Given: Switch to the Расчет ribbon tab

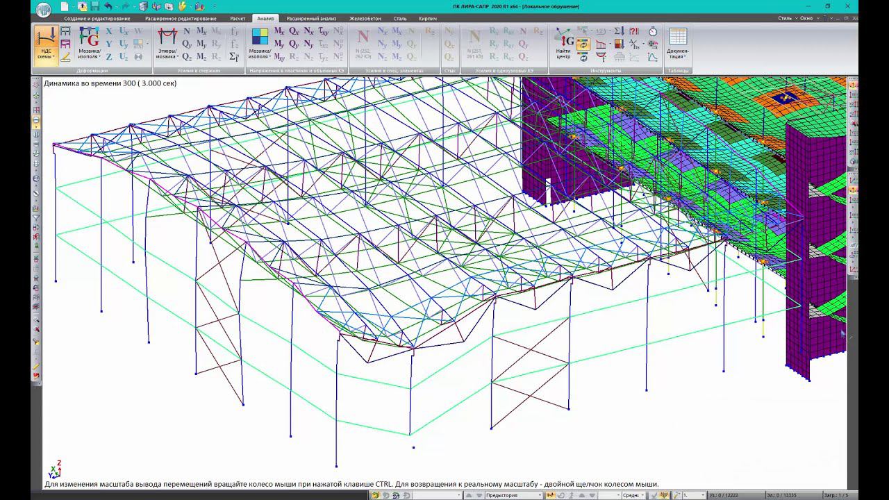Looking at the screenshot, I should click(x=238, y=19).
